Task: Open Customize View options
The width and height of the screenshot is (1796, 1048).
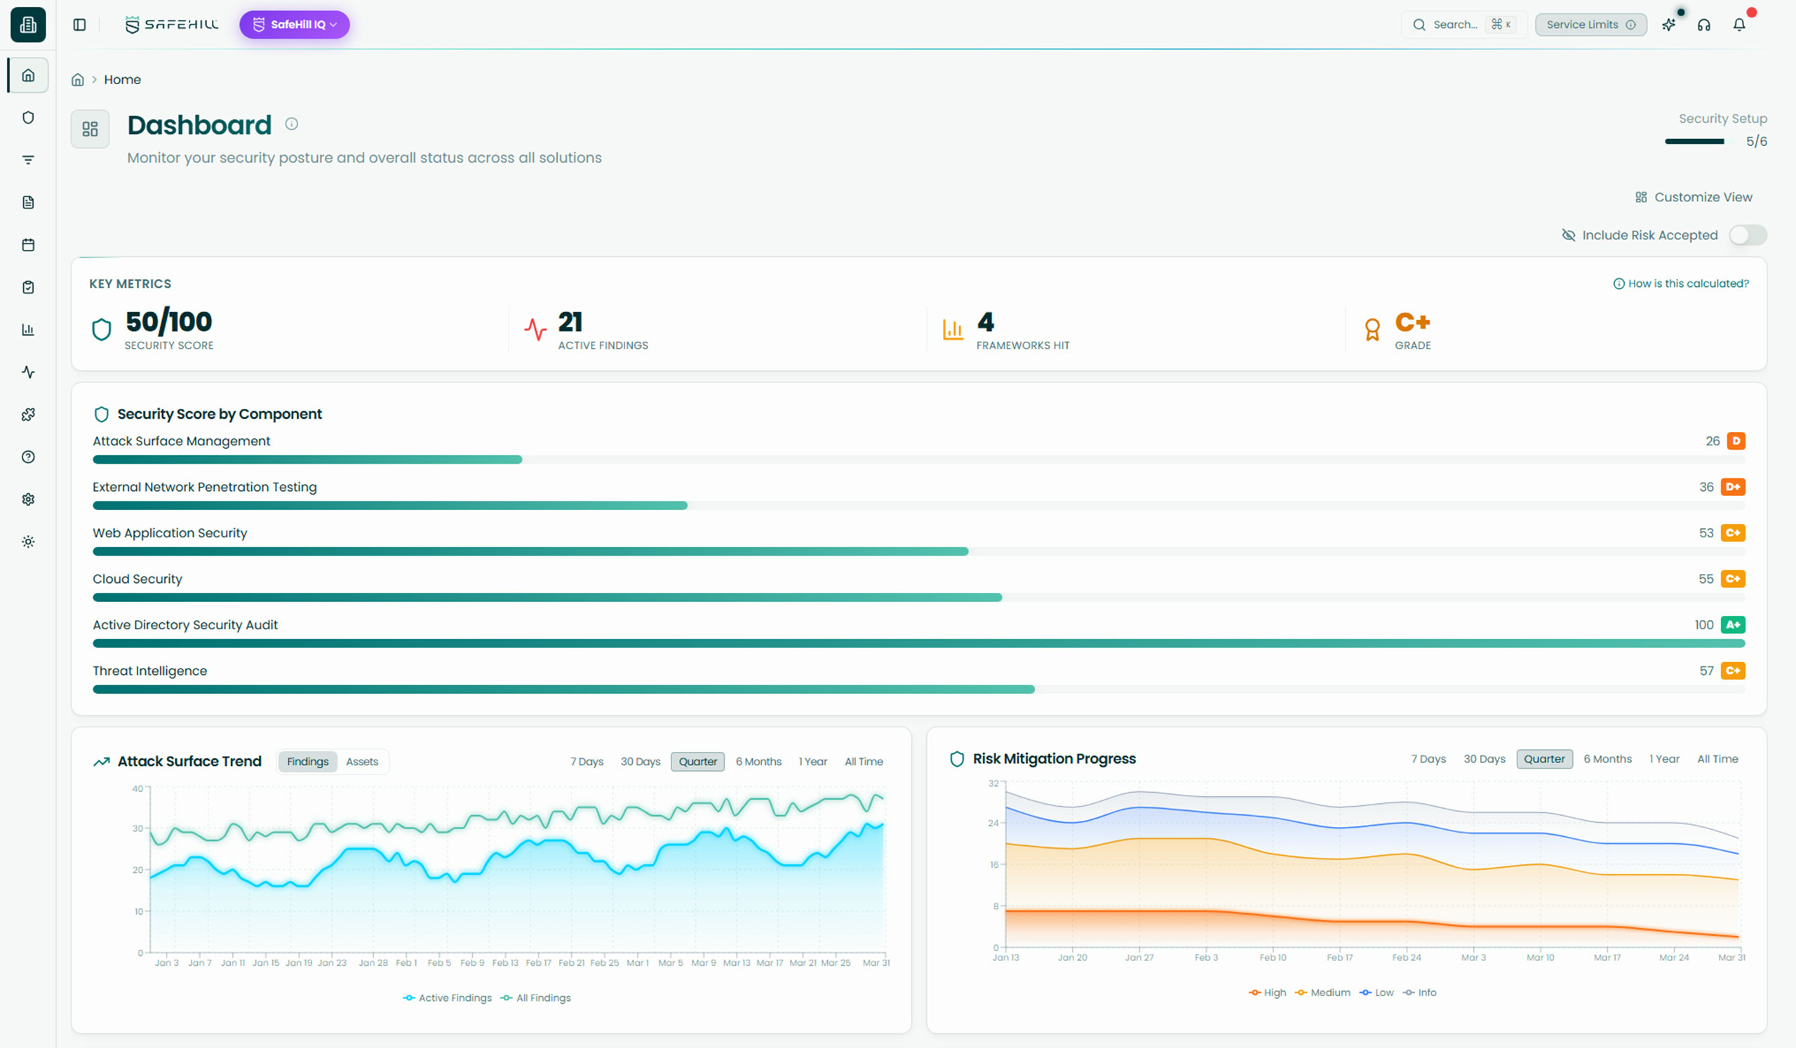Action: pos(1694,197)
